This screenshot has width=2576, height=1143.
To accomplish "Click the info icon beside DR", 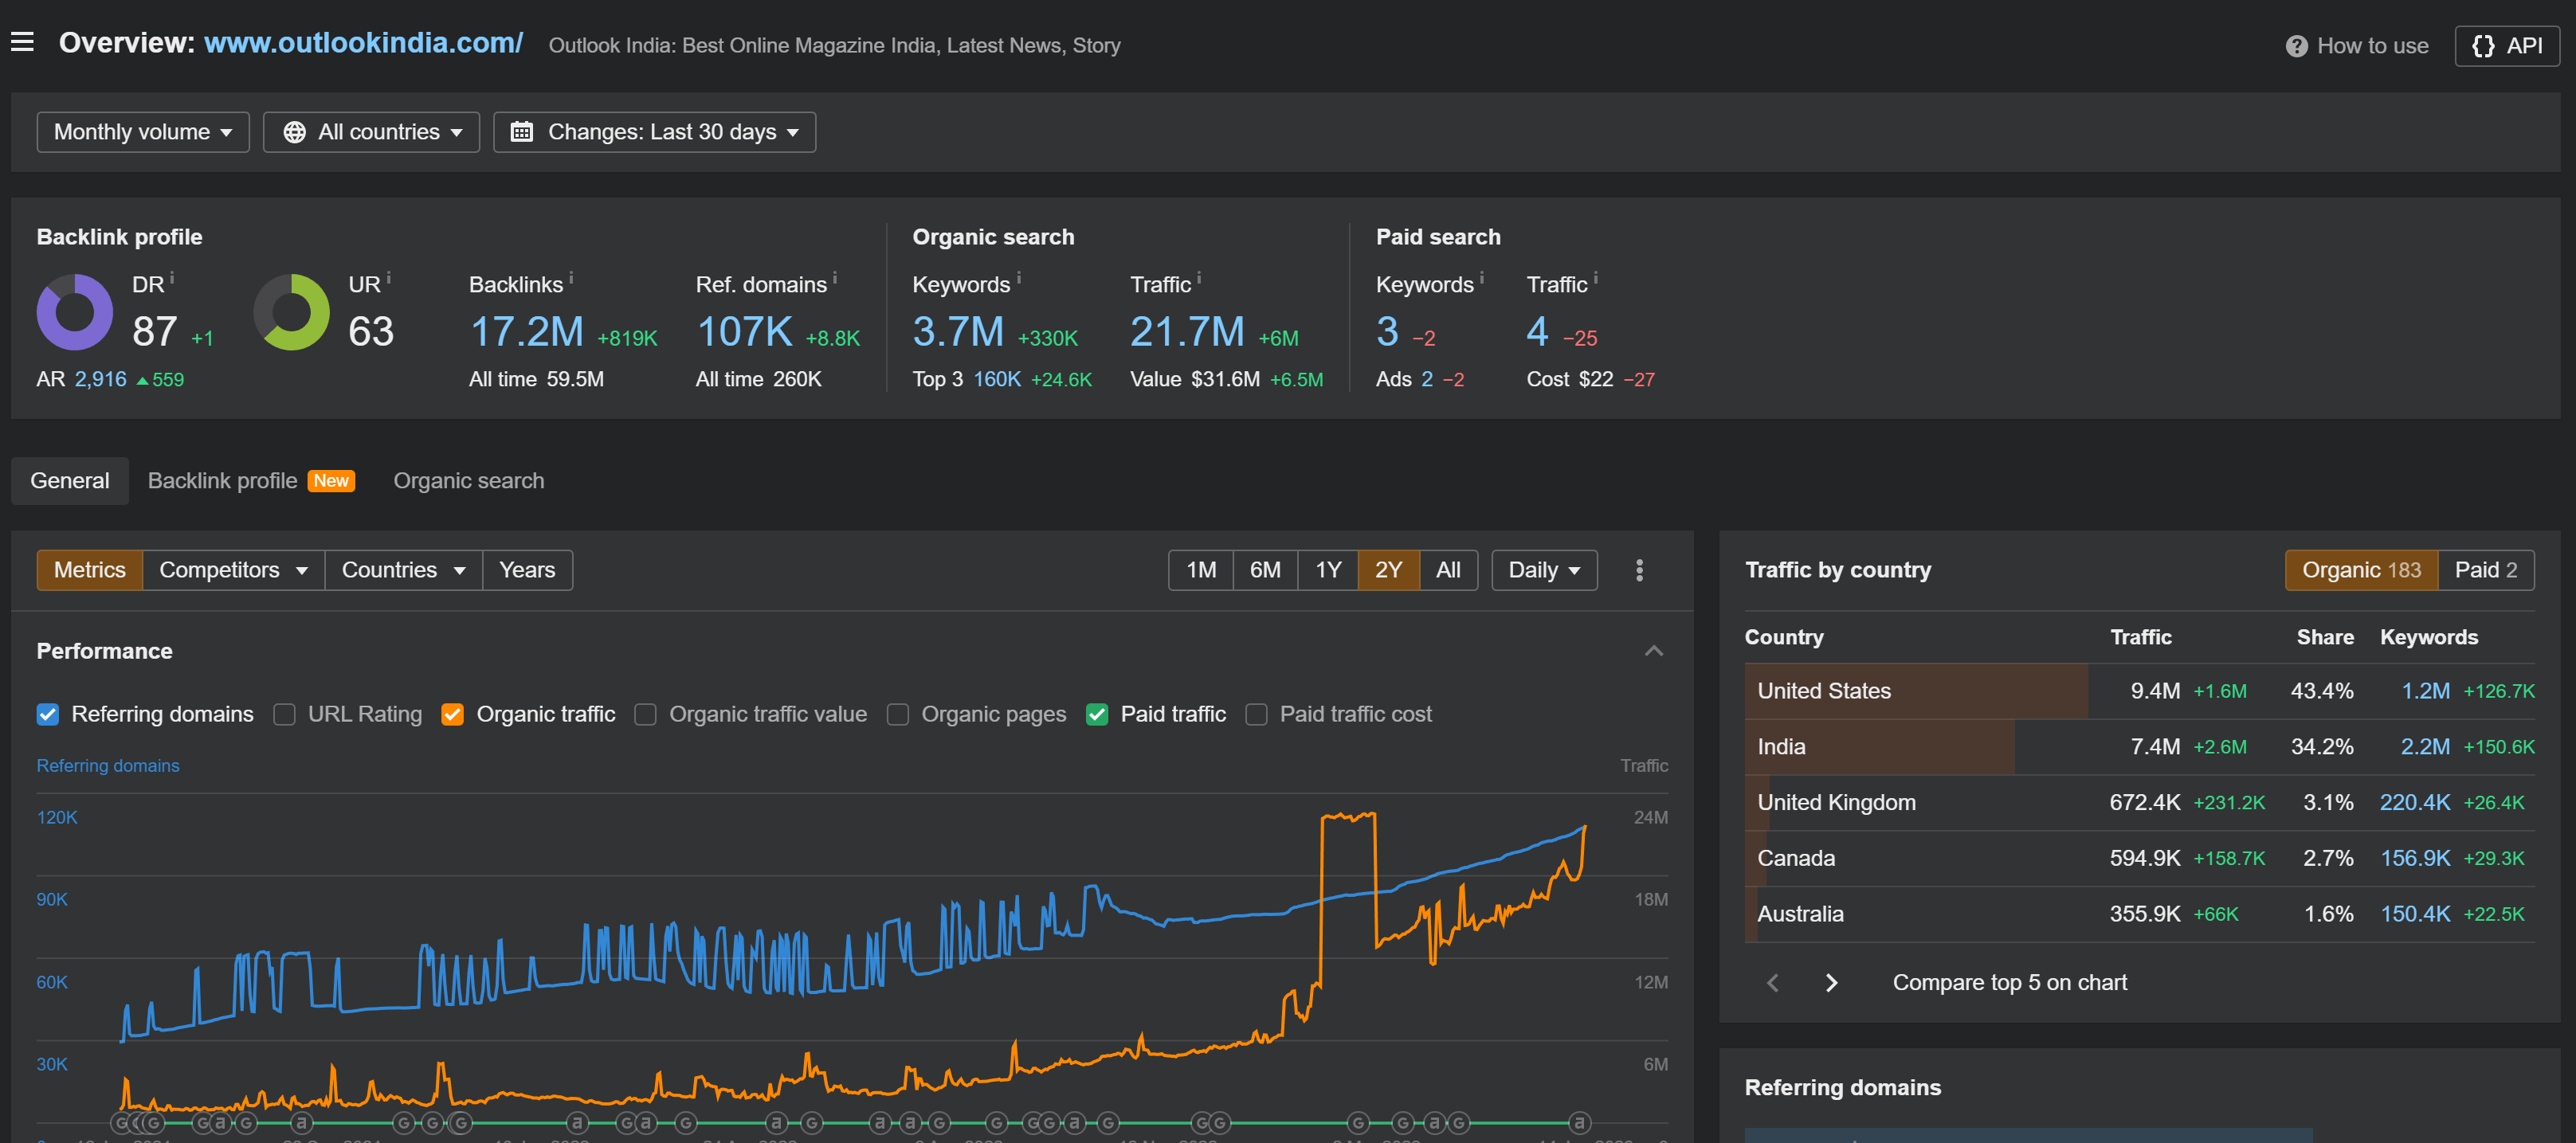I will point(172,278).
